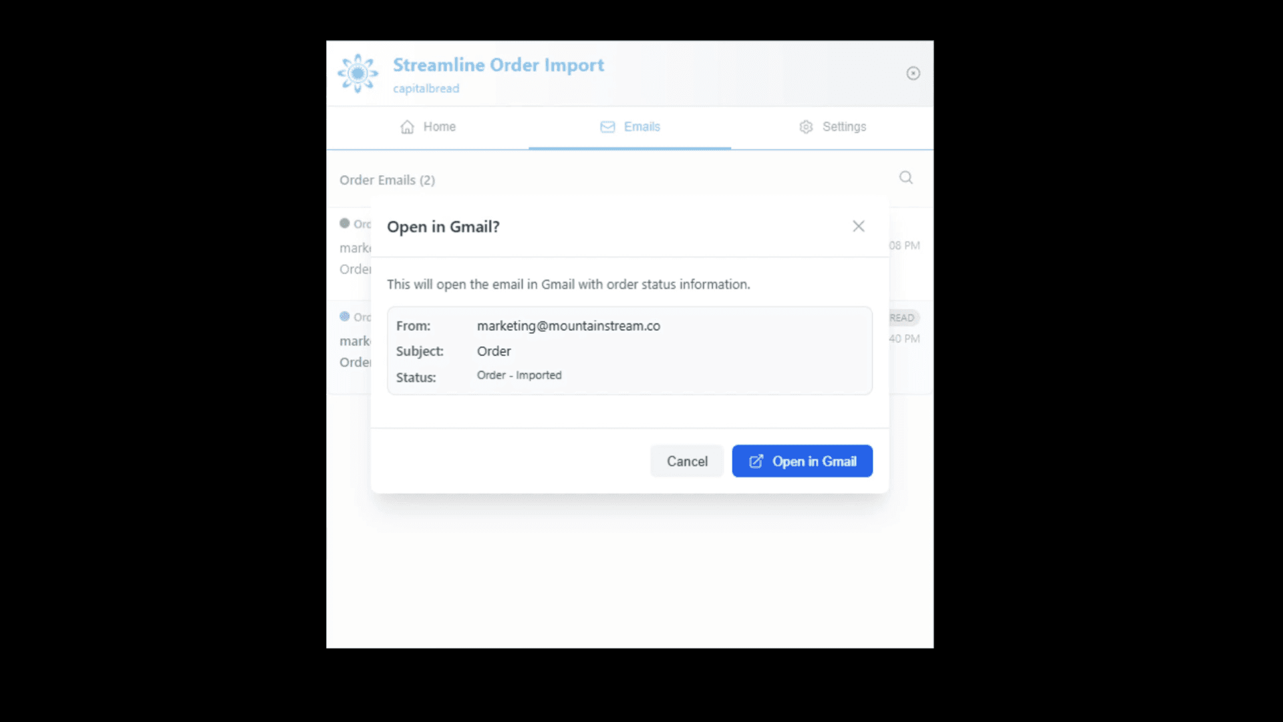Click the READ badge on second email
This screenshot has height=722, width=1283.
[x=903, y=318]
